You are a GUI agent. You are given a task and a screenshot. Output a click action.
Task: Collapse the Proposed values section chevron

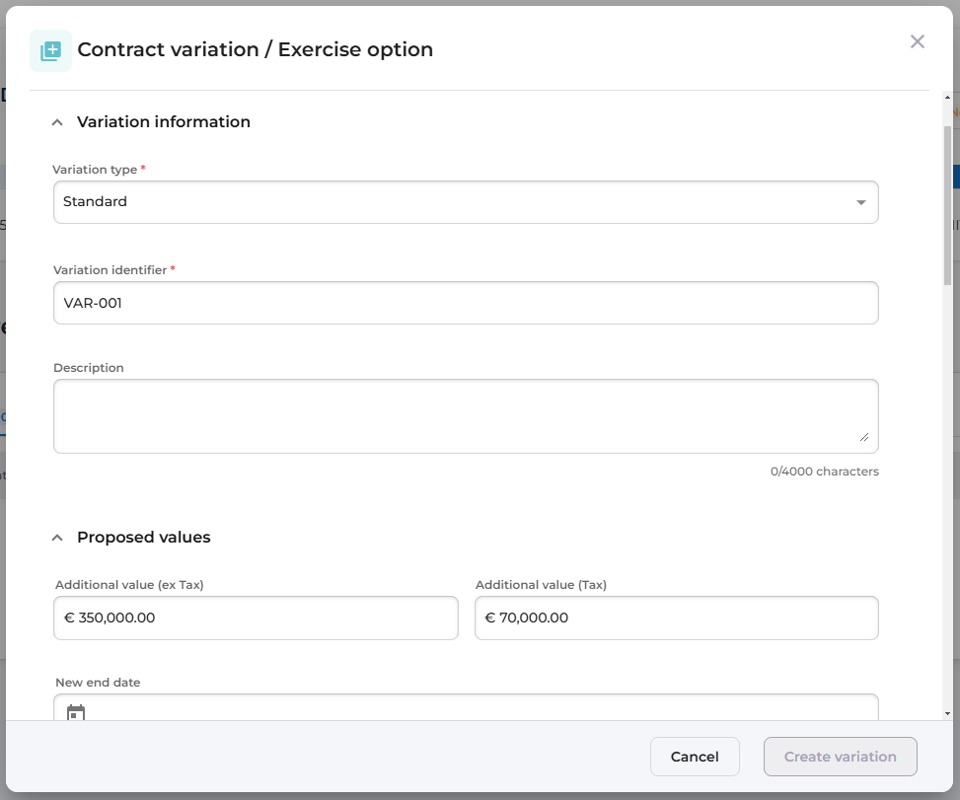(57, 538)
